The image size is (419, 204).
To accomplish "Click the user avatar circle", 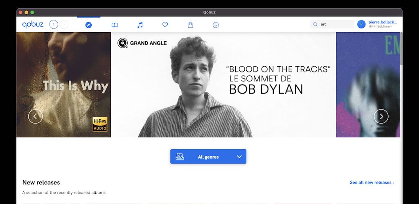I will (361, 25).
